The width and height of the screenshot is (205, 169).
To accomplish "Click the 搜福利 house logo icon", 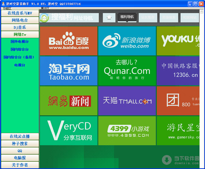I will 44,18.
